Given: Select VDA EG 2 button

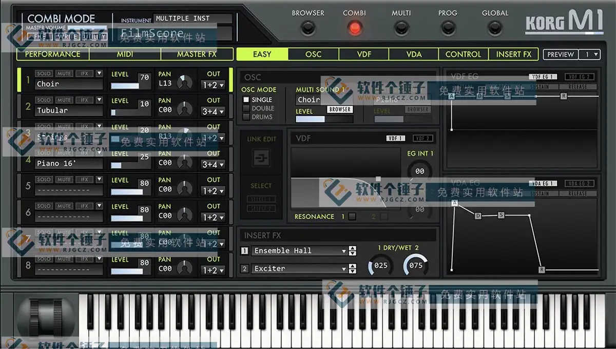Looking at the screenshot, I should pos(580,184).
